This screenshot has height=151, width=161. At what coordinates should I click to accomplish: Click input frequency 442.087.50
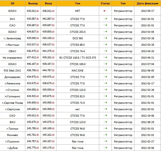[48, 19]
